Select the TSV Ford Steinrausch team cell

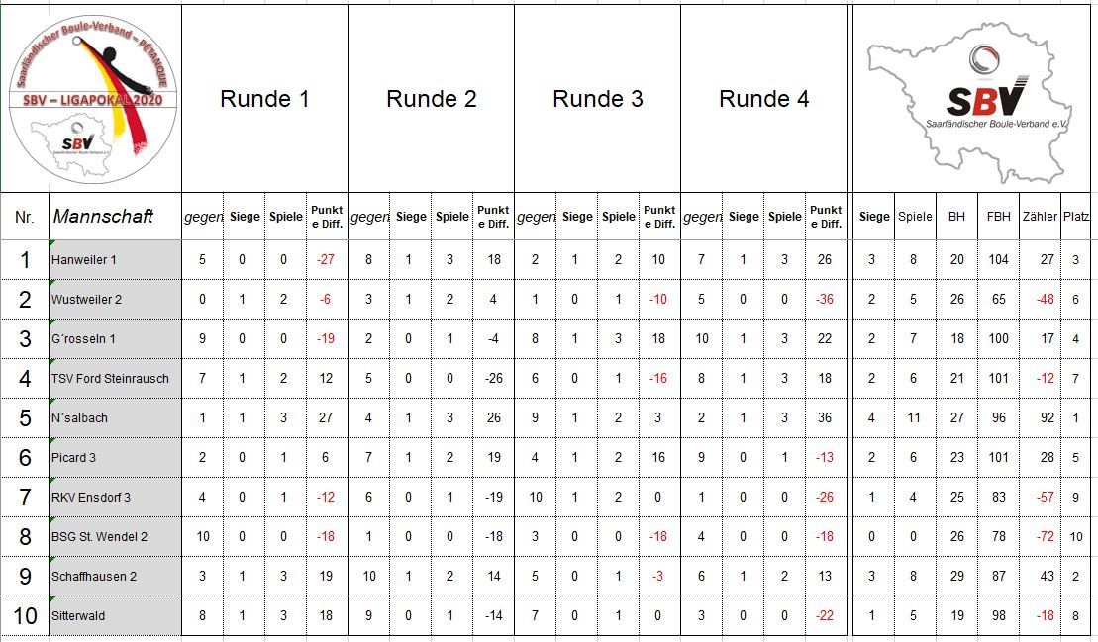click(114, 379)
